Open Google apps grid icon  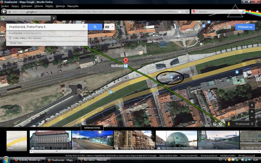pyautogui.click(x=229, y=27)
